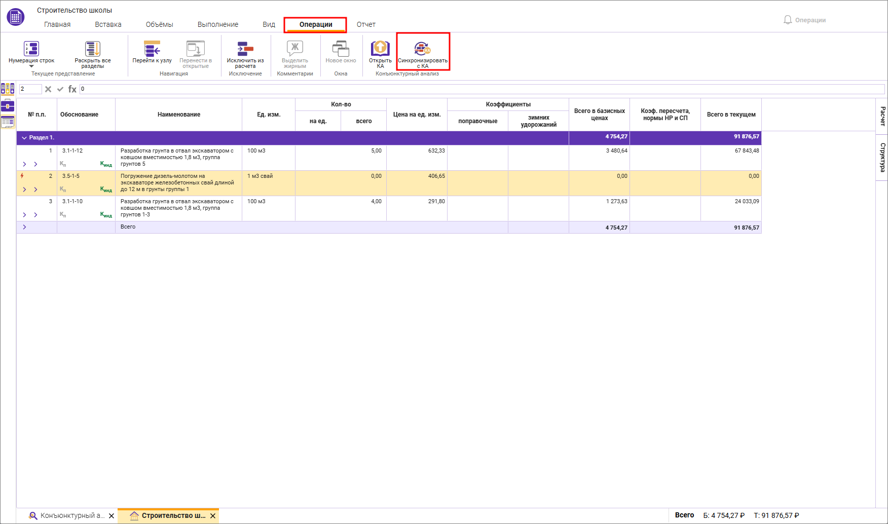This screenshot has height=524, width=888.
Task: Close the Строительство ш... tab
Action: coord(213,516)
